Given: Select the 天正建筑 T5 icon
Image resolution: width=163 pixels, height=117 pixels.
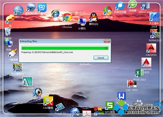Looking at the screenshot, I should (x=18, y=67).
